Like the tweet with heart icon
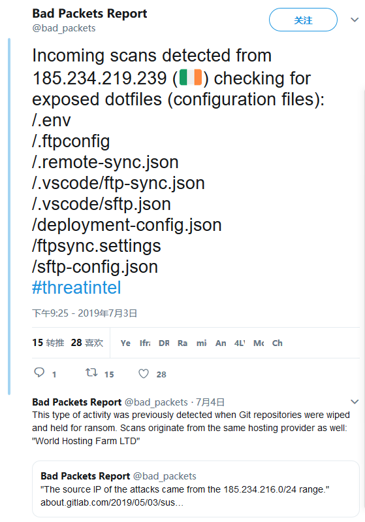This screenshot has height=522, width=365. click(x=144, y=374)
